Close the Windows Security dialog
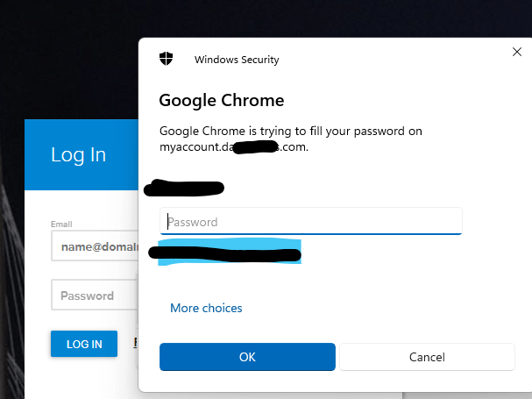This screenshot has height=399, width=532. click(516, 53)
